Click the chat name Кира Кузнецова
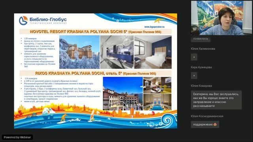This screenshot has width=253, height=142. pos(201,67)
